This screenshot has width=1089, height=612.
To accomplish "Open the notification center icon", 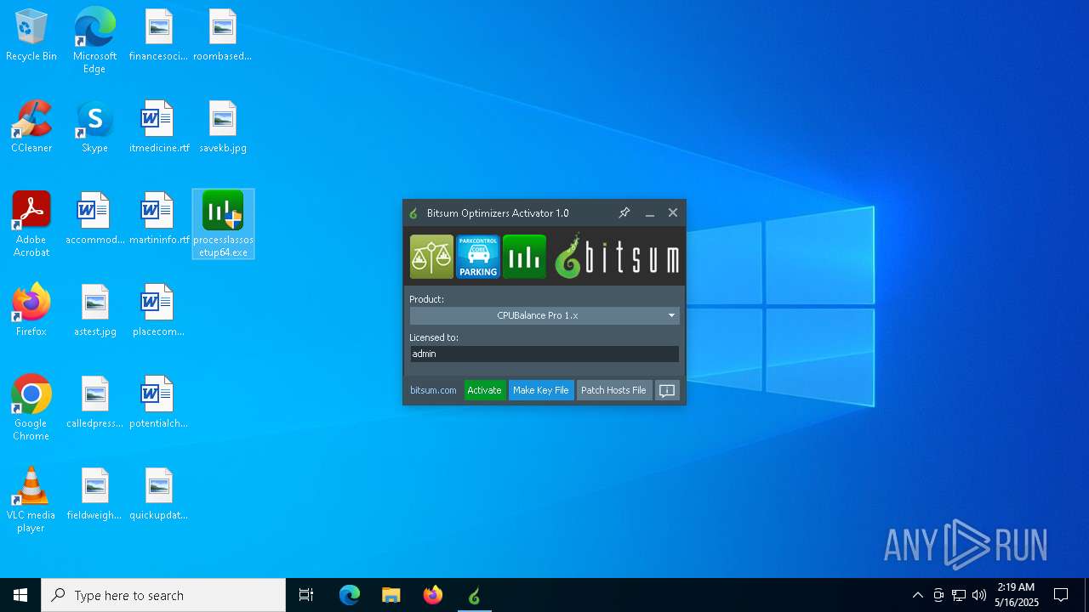I will click(x=1061, y=595).
